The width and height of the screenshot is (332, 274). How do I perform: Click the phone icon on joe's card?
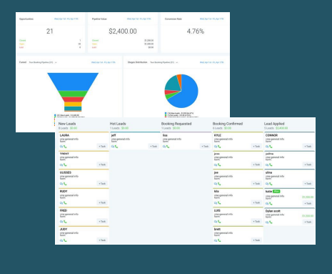(219, 184)
